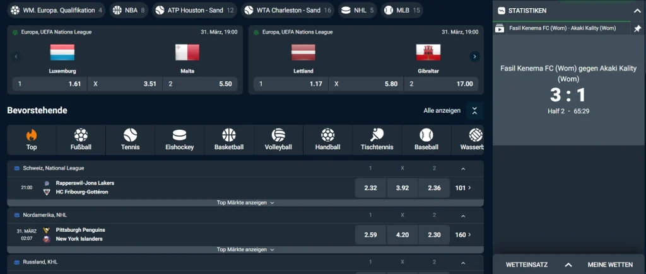Click the Luxemburg flag
646x274 pixels.
62,53
